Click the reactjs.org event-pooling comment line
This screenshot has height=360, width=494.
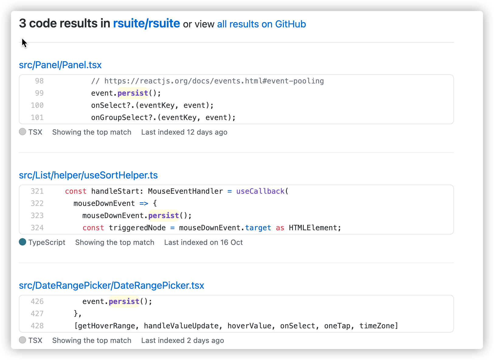207,81
